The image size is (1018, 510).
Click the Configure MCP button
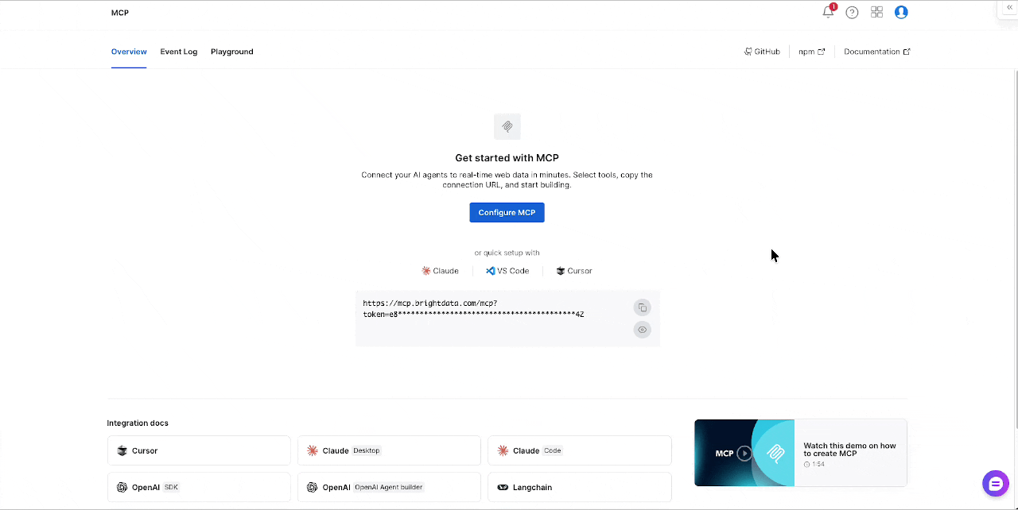pyautogui.click(x=507, y=213)
